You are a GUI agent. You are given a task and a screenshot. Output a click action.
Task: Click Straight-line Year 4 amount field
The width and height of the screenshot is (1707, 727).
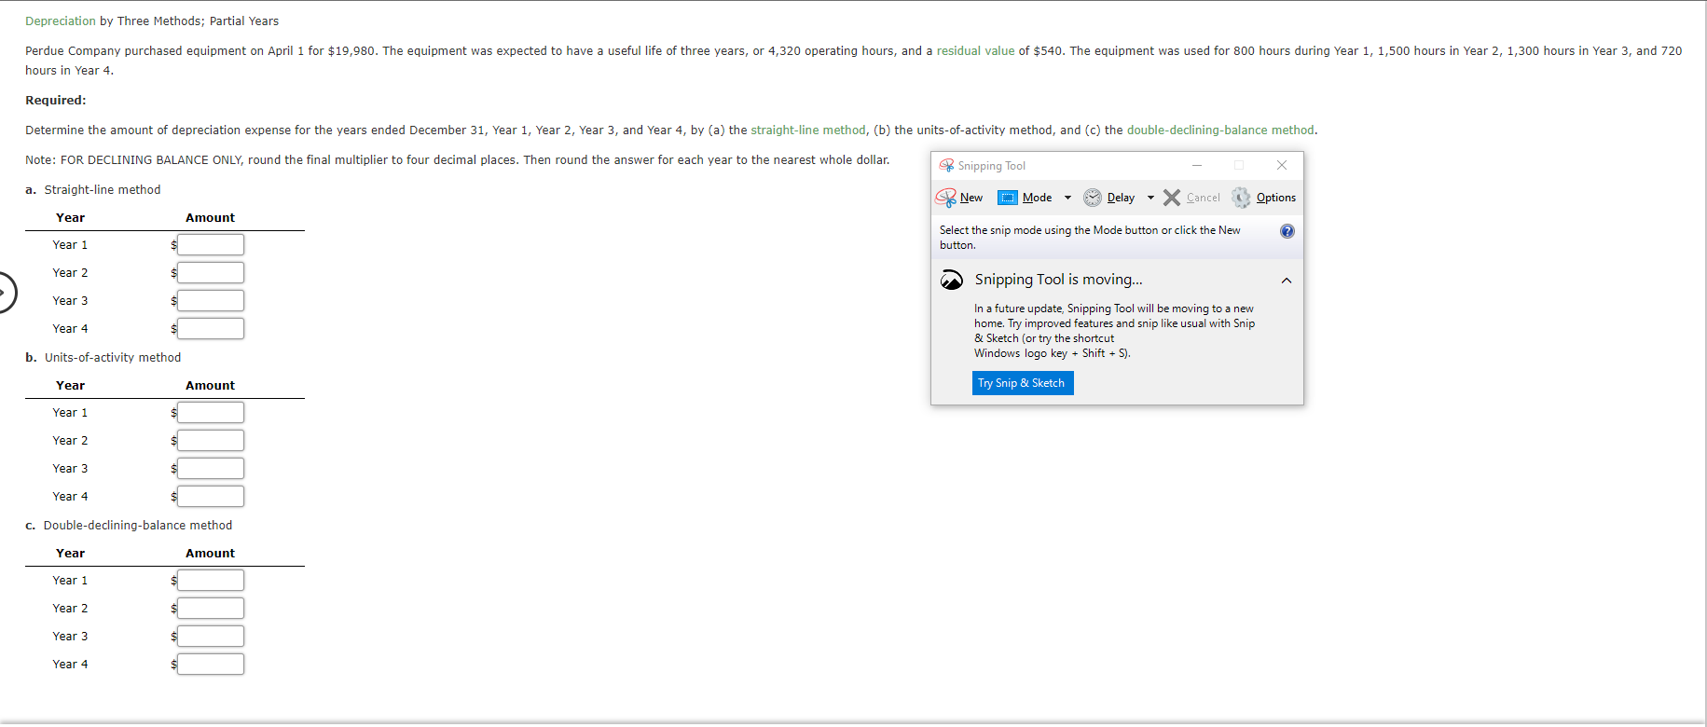211,329
